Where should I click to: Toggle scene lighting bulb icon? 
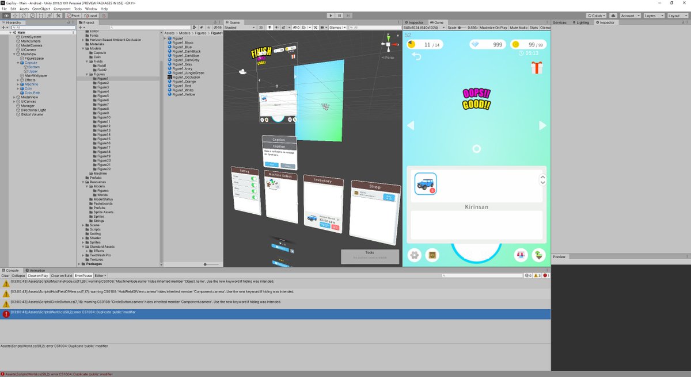269,28
